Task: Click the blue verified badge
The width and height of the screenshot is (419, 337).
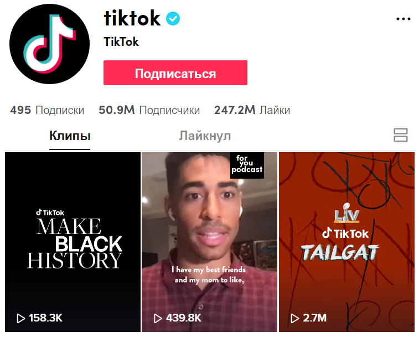Action: click(x=173, y=18)
